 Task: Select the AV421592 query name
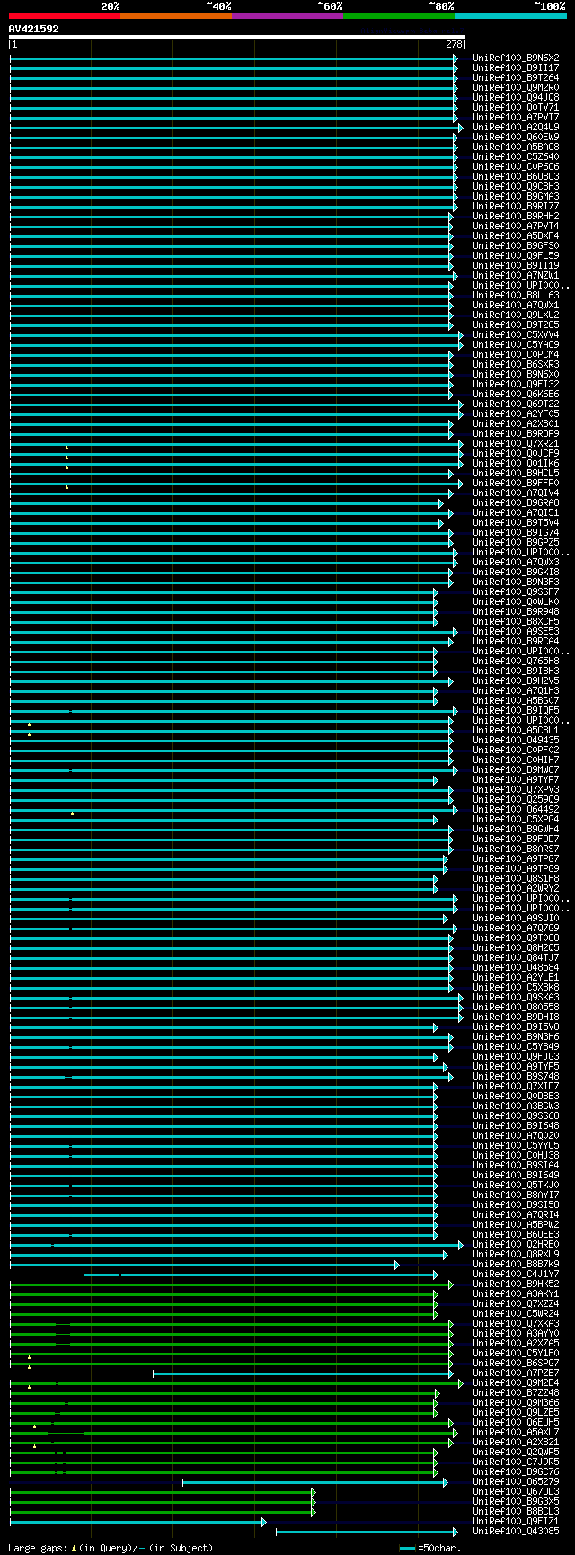(x=34, y=29)
